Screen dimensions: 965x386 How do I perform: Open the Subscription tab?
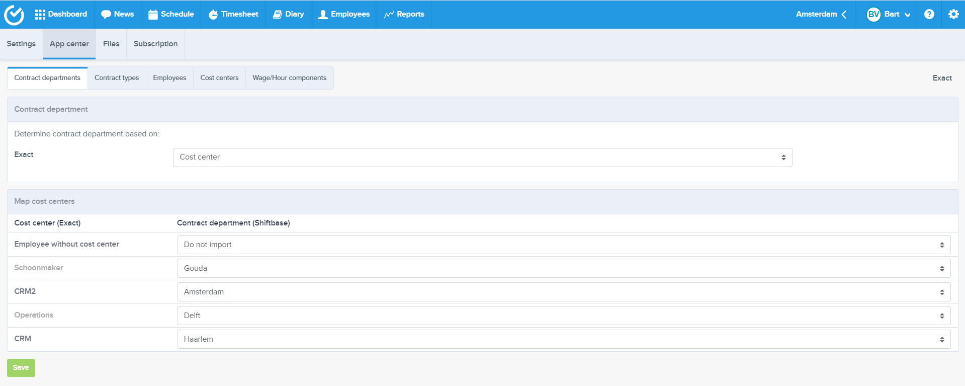(x=155, y=44)
